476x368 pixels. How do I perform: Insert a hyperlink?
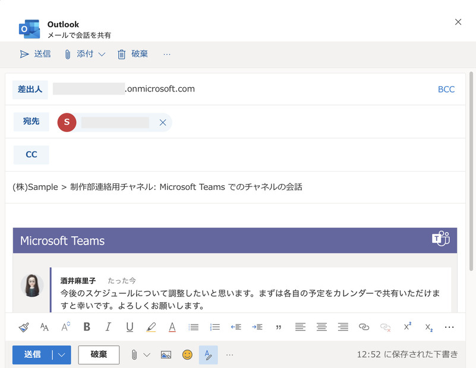coord(364,327)
